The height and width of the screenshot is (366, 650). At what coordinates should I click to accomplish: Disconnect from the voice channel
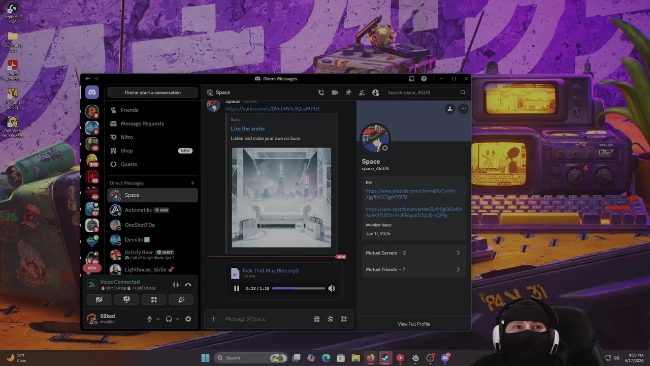pyautogui.click(x=188, y=285)
